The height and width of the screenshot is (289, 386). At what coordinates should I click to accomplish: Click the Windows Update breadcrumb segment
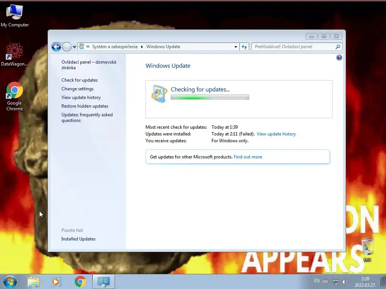(163, 47)
